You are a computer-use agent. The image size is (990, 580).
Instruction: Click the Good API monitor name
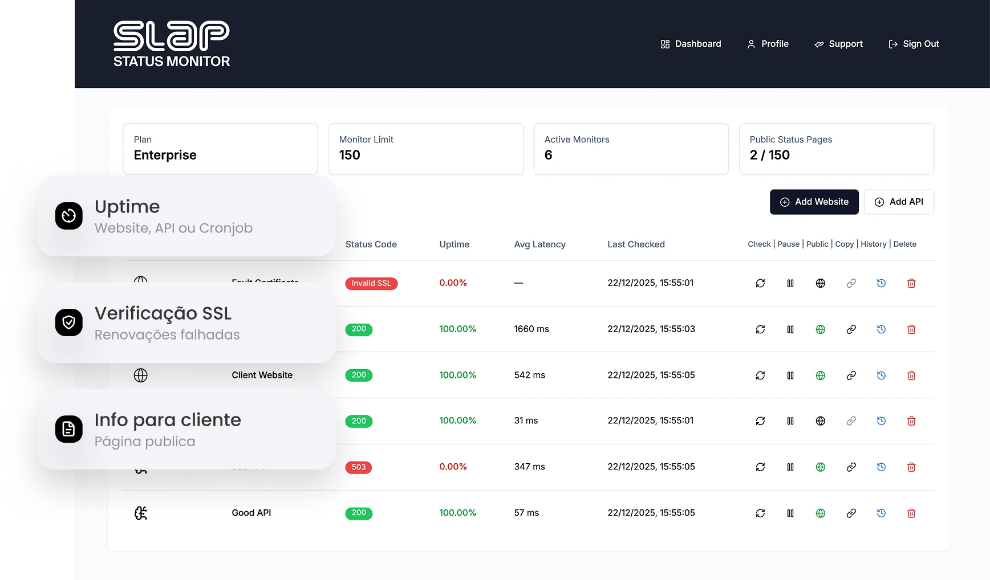point(251,513)
